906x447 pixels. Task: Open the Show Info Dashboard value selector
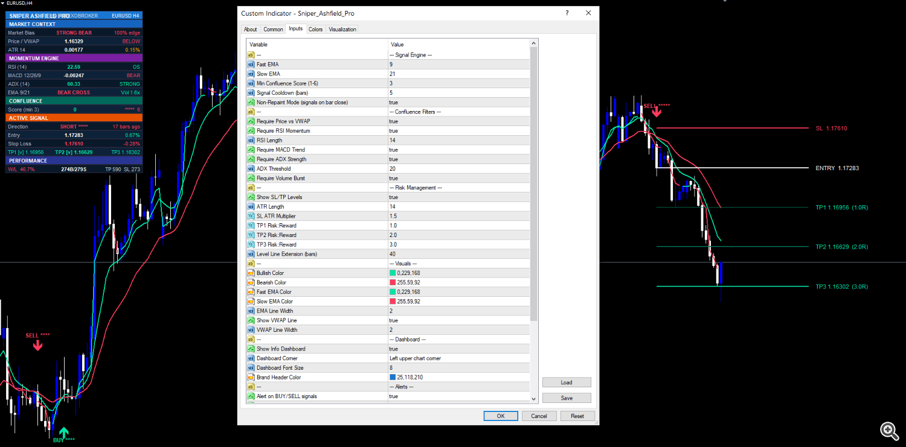(x=458, y=349)
